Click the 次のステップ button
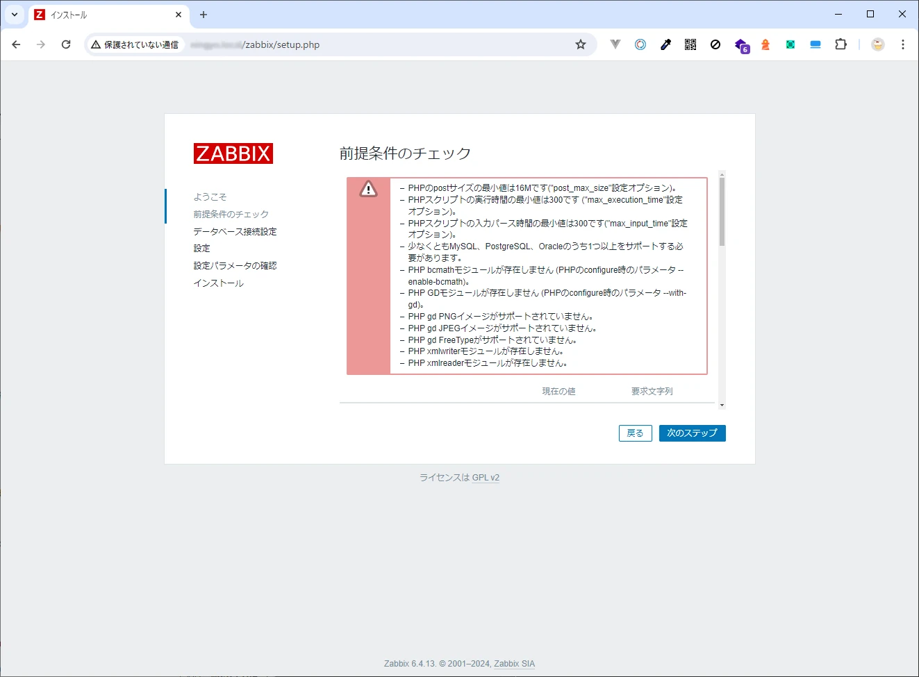This screenshot has width=919, height=677. 692,433
